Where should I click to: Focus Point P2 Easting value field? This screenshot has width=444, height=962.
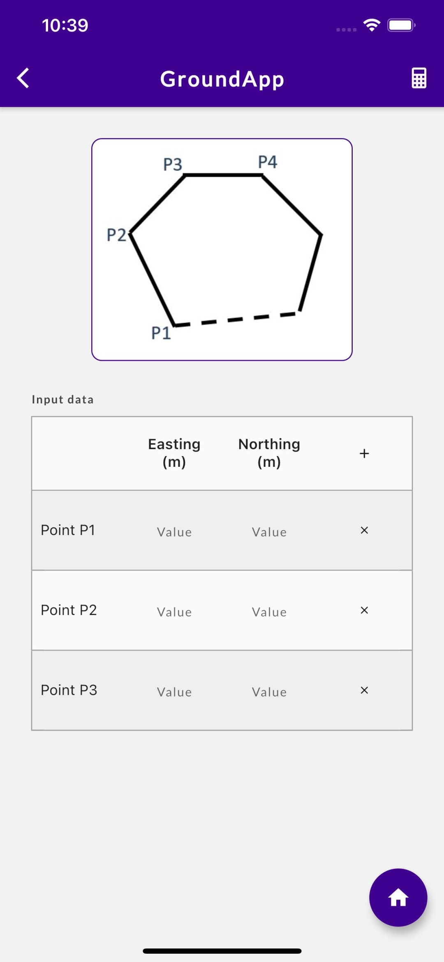[x=174, y=612]
